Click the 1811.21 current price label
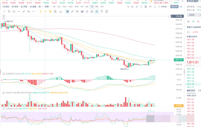201x127 pixels. (178, 59)
